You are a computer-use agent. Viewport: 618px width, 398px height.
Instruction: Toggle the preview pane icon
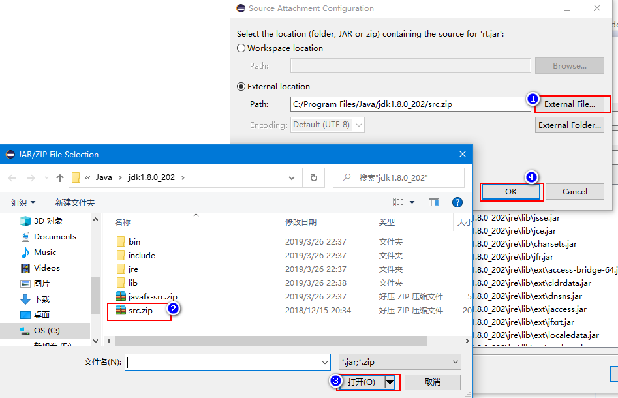(434, 202)
